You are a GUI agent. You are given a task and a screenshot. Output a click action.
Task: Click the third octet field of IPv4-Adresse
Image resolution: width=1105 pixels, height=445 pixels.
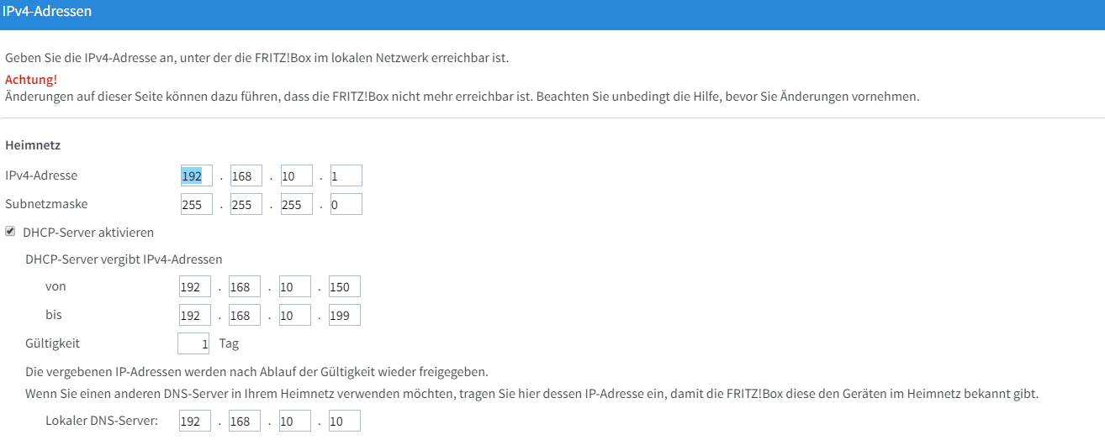click(x=296, y=175)
